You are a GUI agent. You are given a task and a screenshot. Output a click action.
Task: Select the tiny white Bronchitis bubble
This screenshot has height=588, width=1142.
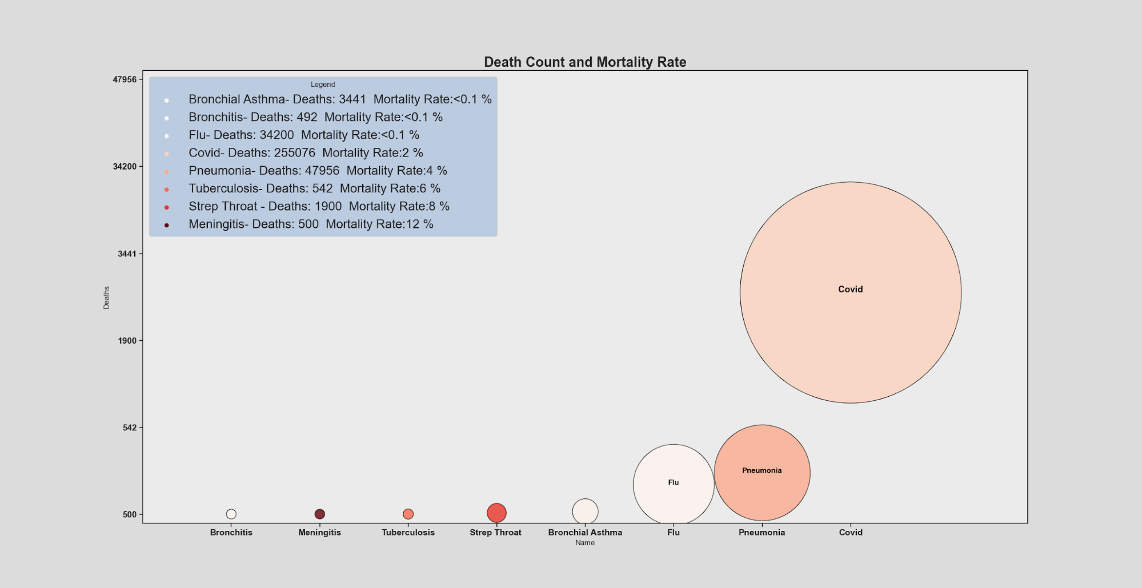(x=231, y=514)
